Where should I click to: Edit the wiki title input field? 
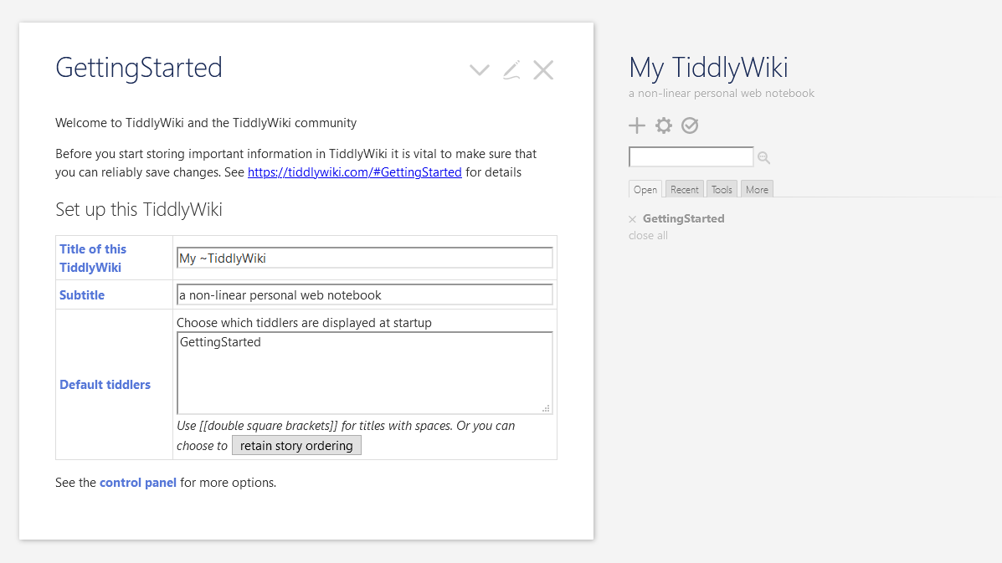364,258
